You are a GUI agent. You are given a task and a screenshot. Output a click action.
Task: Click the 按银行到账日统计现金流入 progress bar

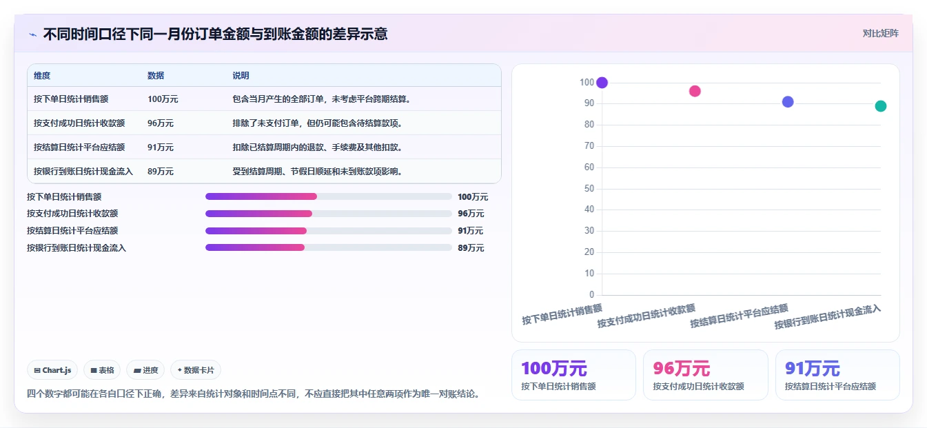point(328,247)
